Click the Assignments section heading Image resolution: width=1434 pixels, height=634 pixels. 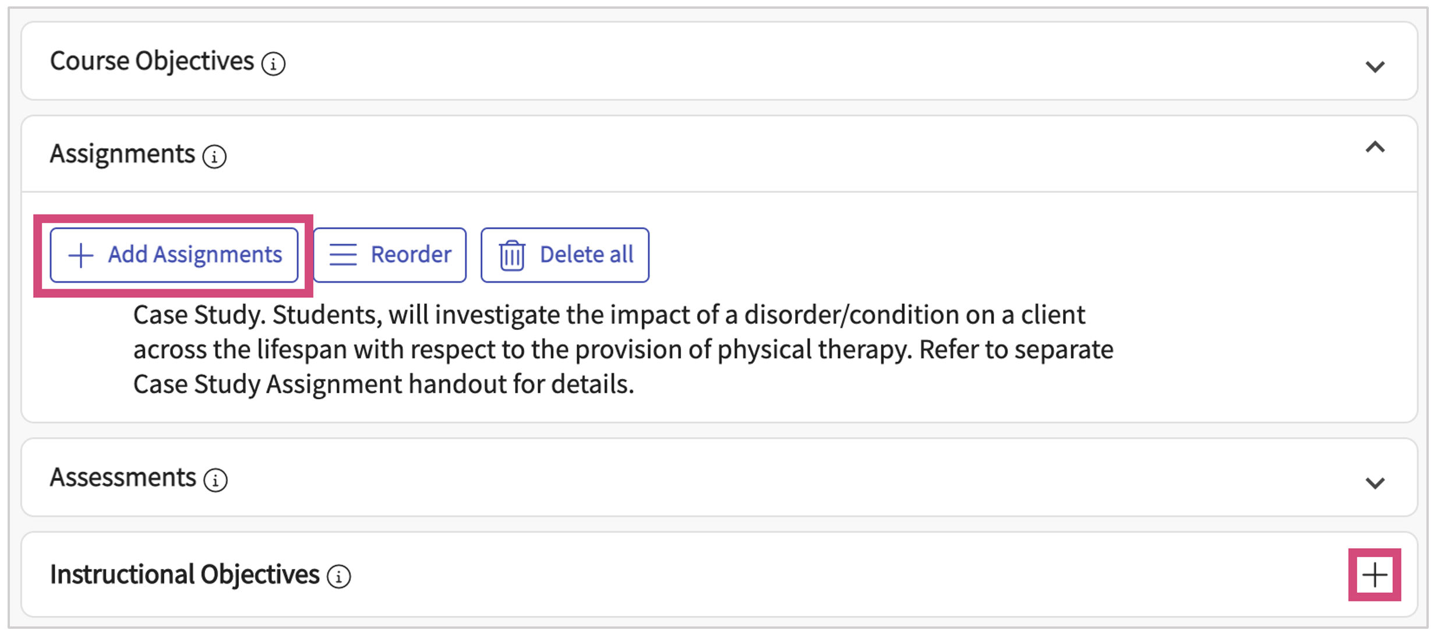point(122,154)
